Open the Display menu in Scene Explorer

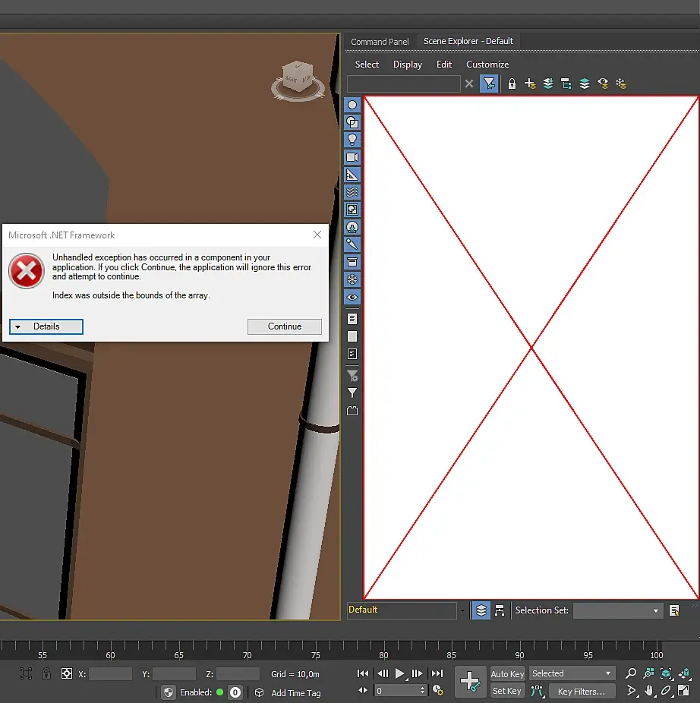click(407, 65)
